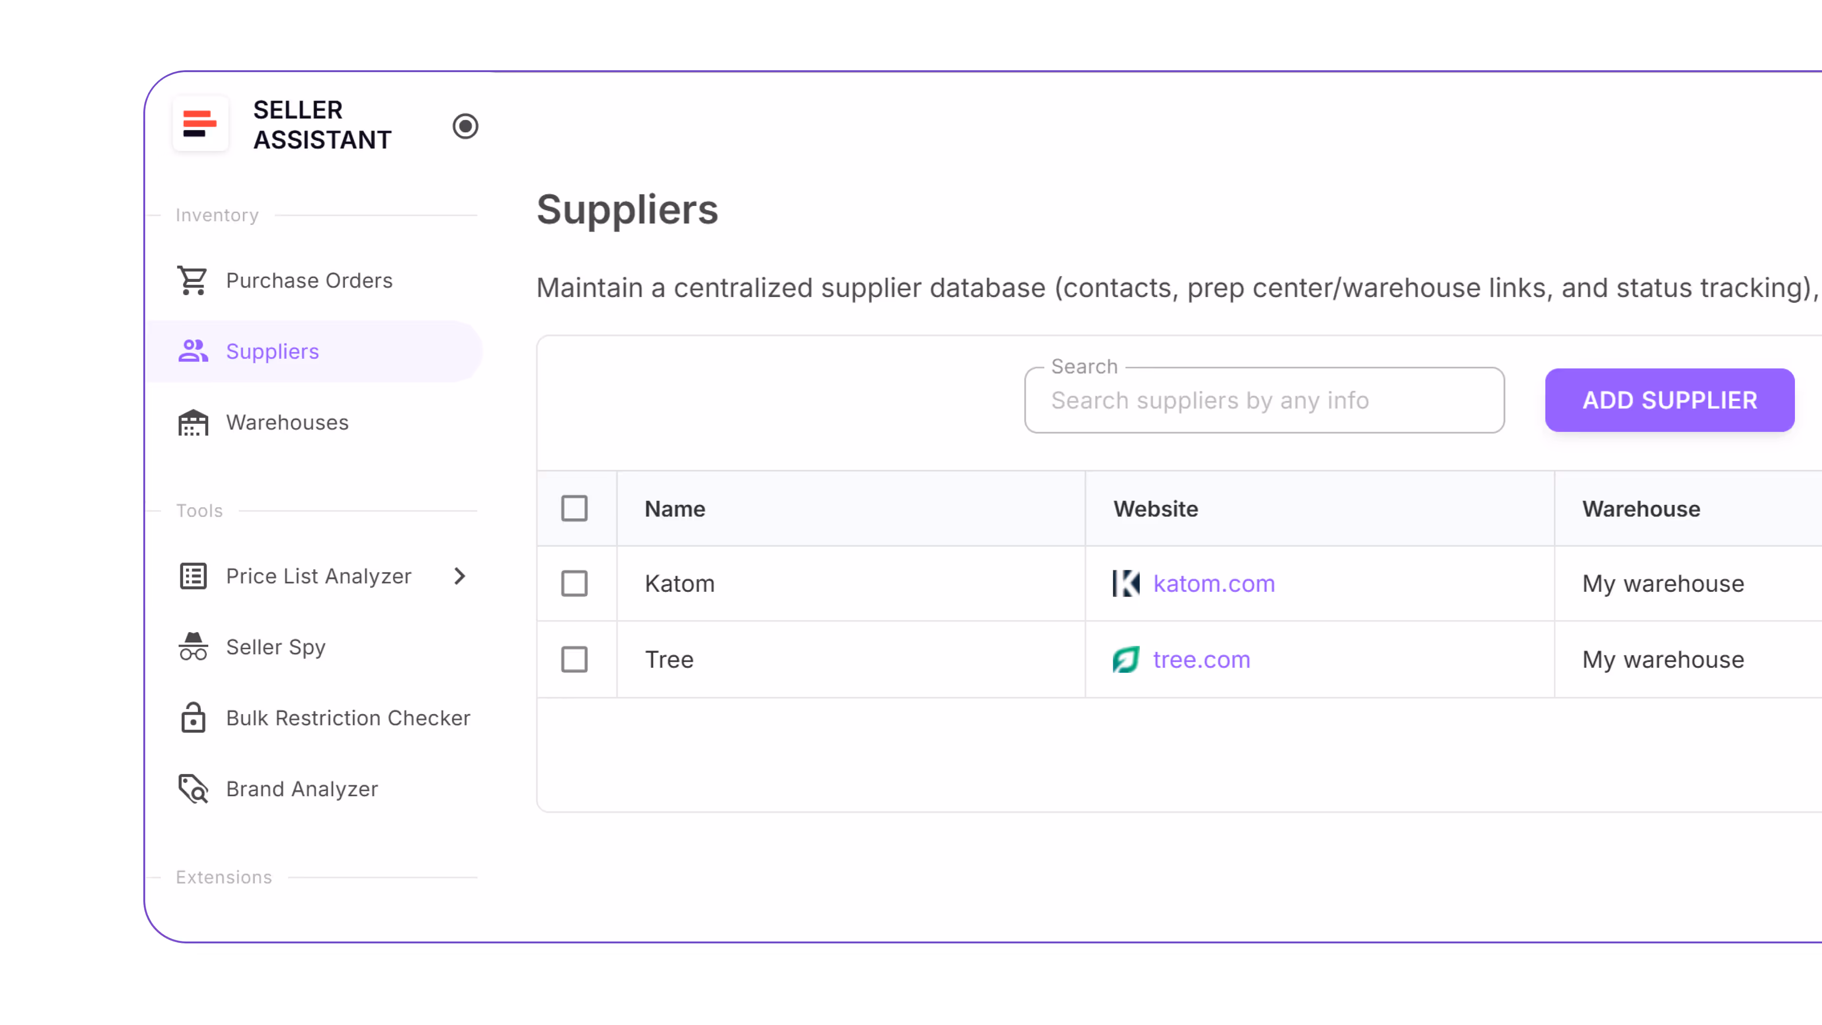Expand the Extensions section
The width and height of the screenshot is (1822, 1025).
point(223,876)
